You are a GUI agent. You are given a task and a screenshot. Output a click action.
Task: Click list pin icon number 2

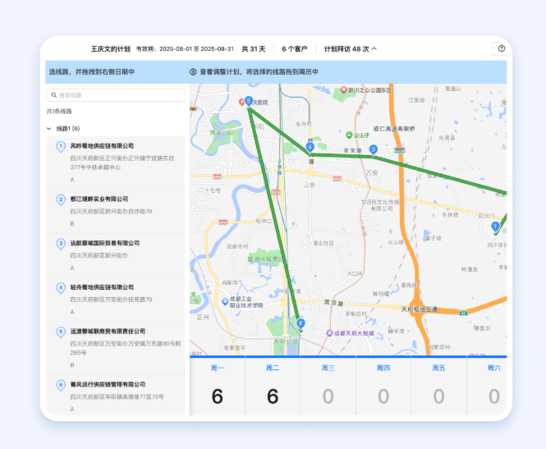coord(61,199)
